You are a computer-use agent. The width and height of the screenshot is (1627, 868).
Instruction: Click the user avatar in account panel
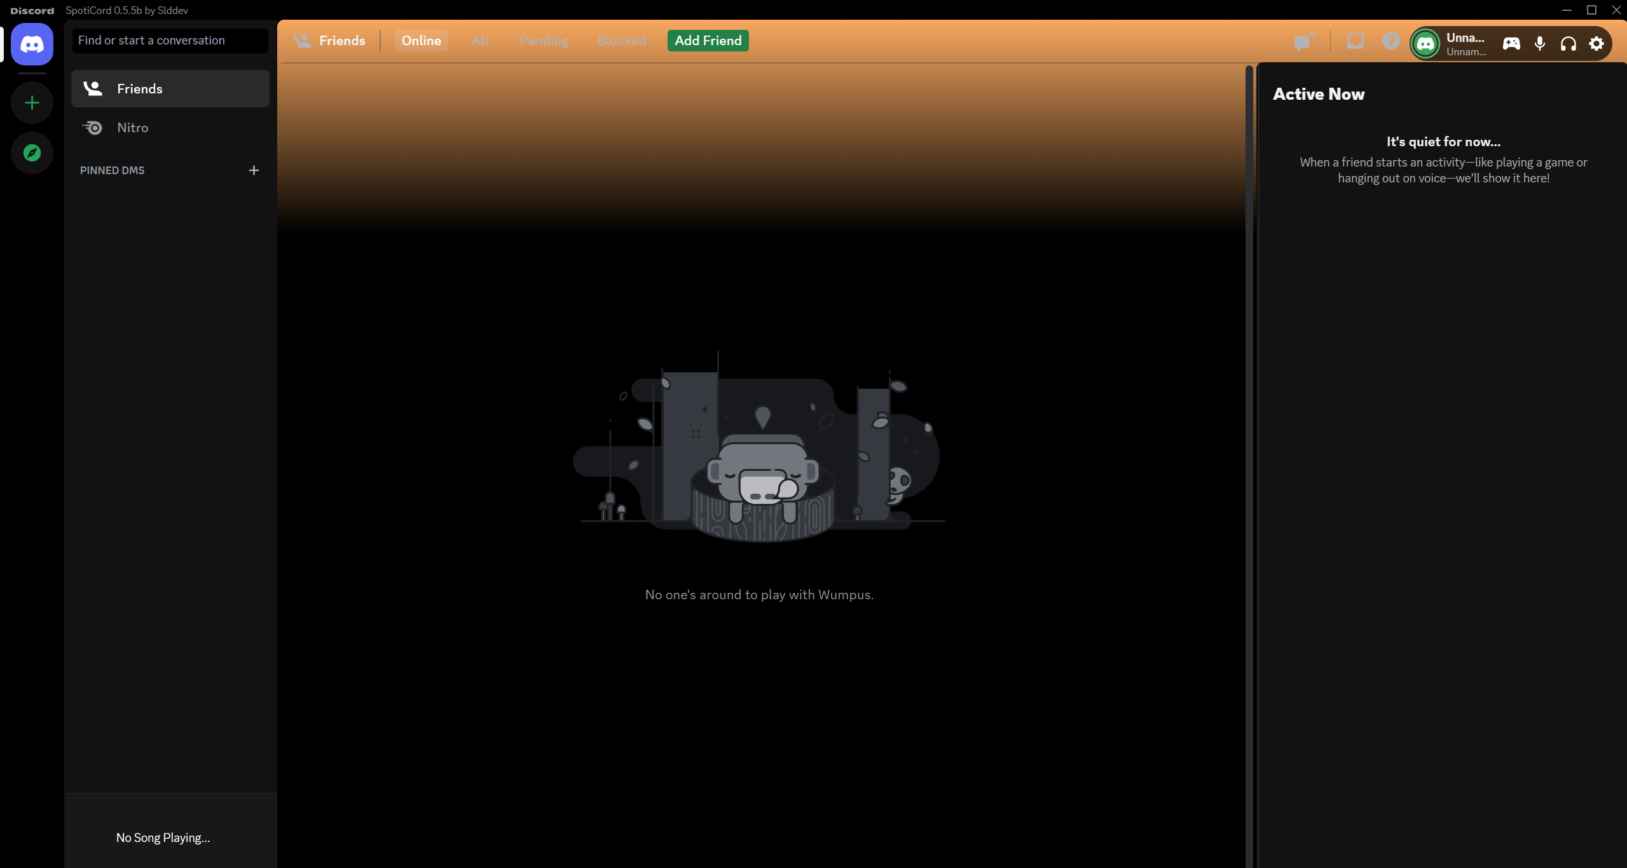pos(1425,44)
